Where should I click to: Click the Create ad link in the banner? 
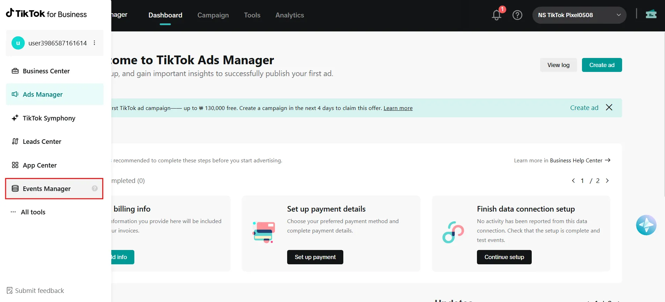584,108
